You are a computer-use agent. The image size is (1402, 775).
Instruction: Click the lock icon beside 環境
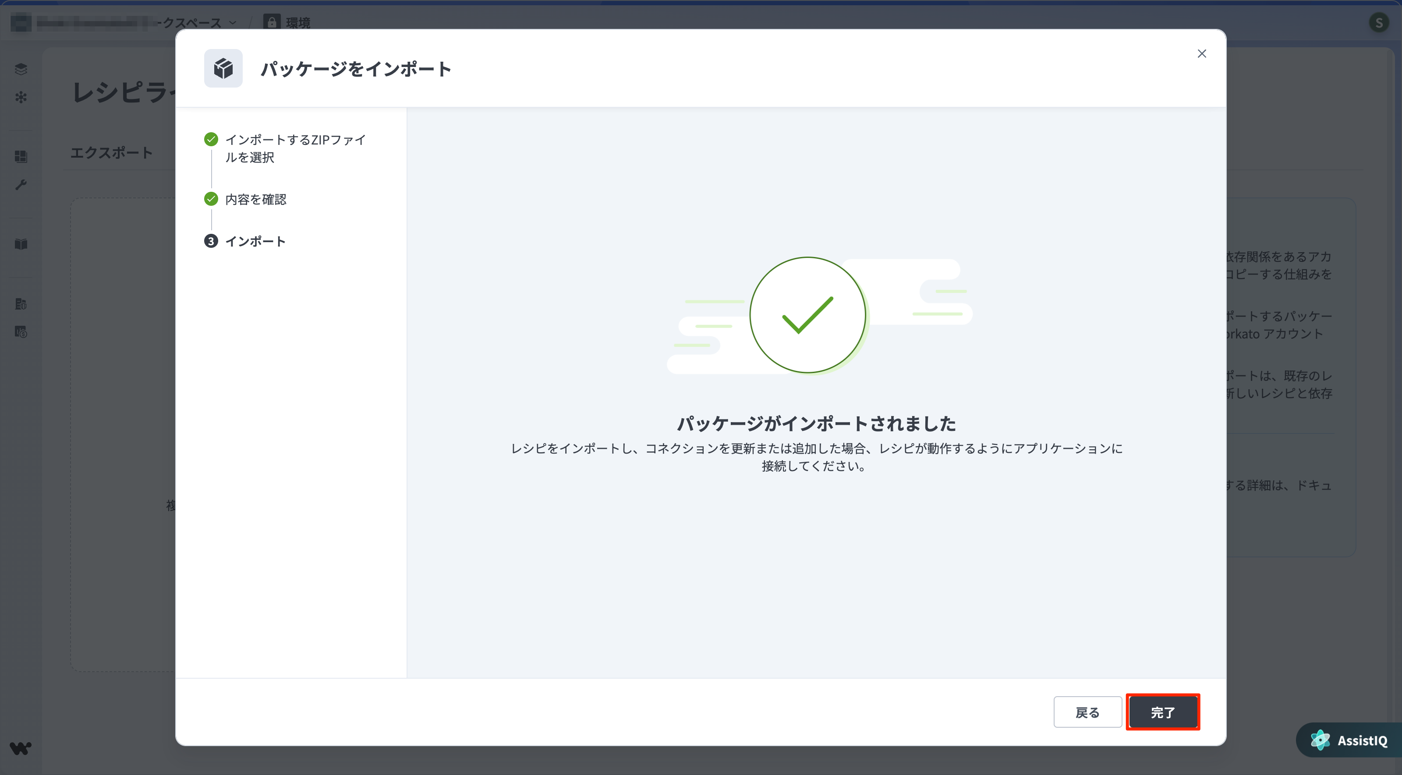click(272, 22)
